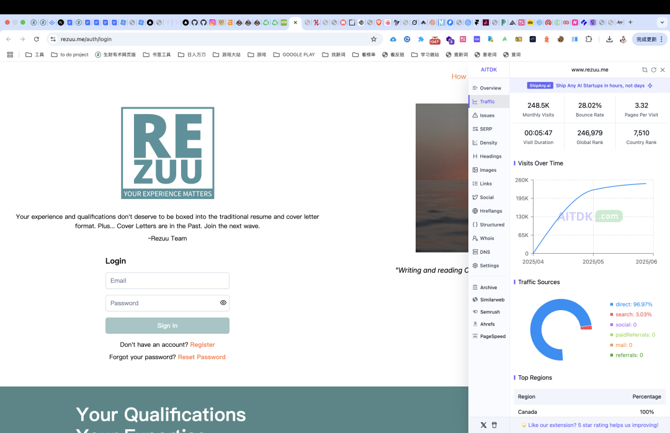670x433 pixels.
Task: Bookmark this page with the star icon
Action: click(x=374, y=39)
